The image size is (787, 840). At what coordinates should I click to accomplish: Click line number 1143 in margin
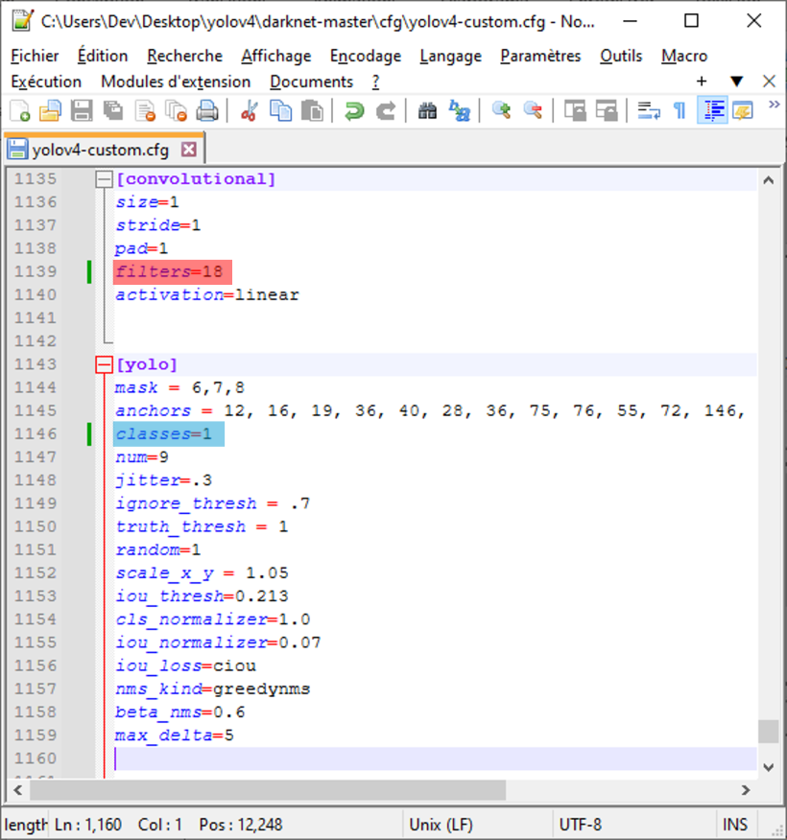(36, 364)
